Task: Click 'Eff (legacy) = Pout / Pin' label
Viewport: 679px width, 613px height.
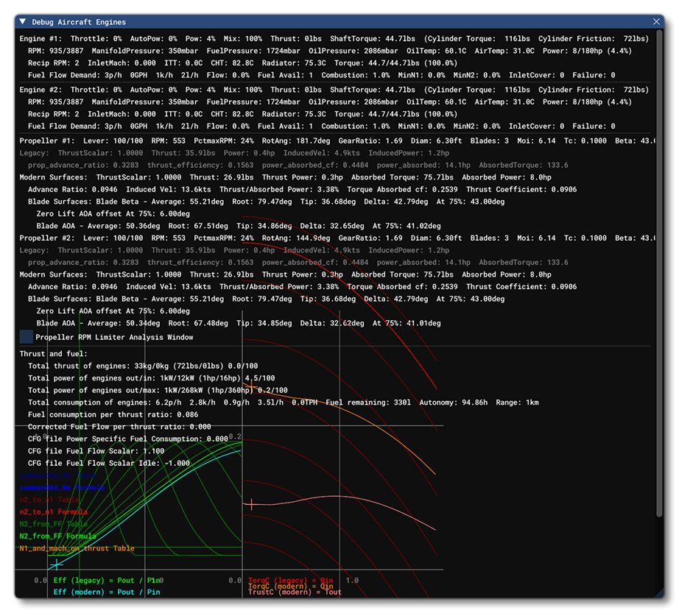Action: (107, 580)
